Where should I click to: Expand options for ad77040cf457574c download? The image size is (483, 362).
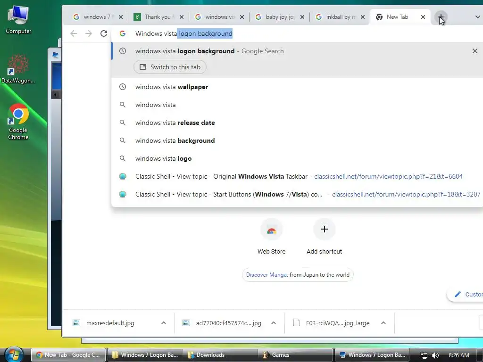click(x=273, y=323)
